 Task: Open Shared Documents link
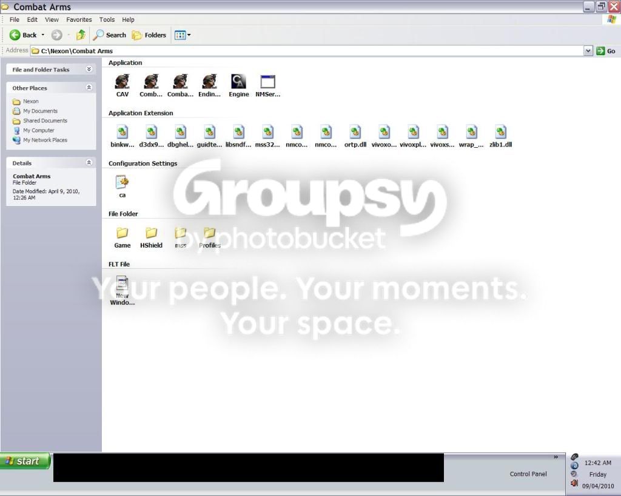tap(39, 121)
